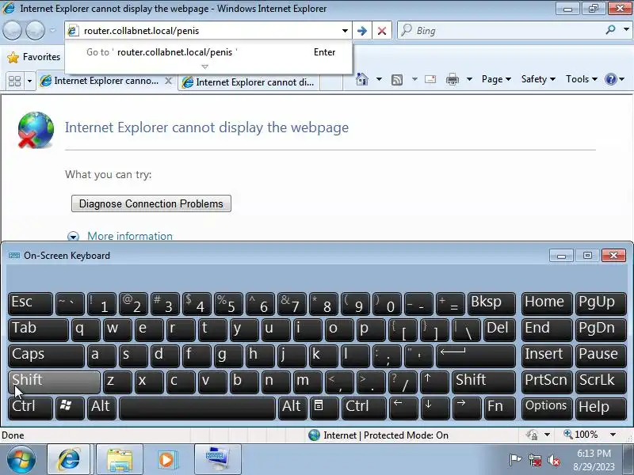Click in the address bar URL field
The width and height of the screenshot is (634, 475).
click(208, 31)
